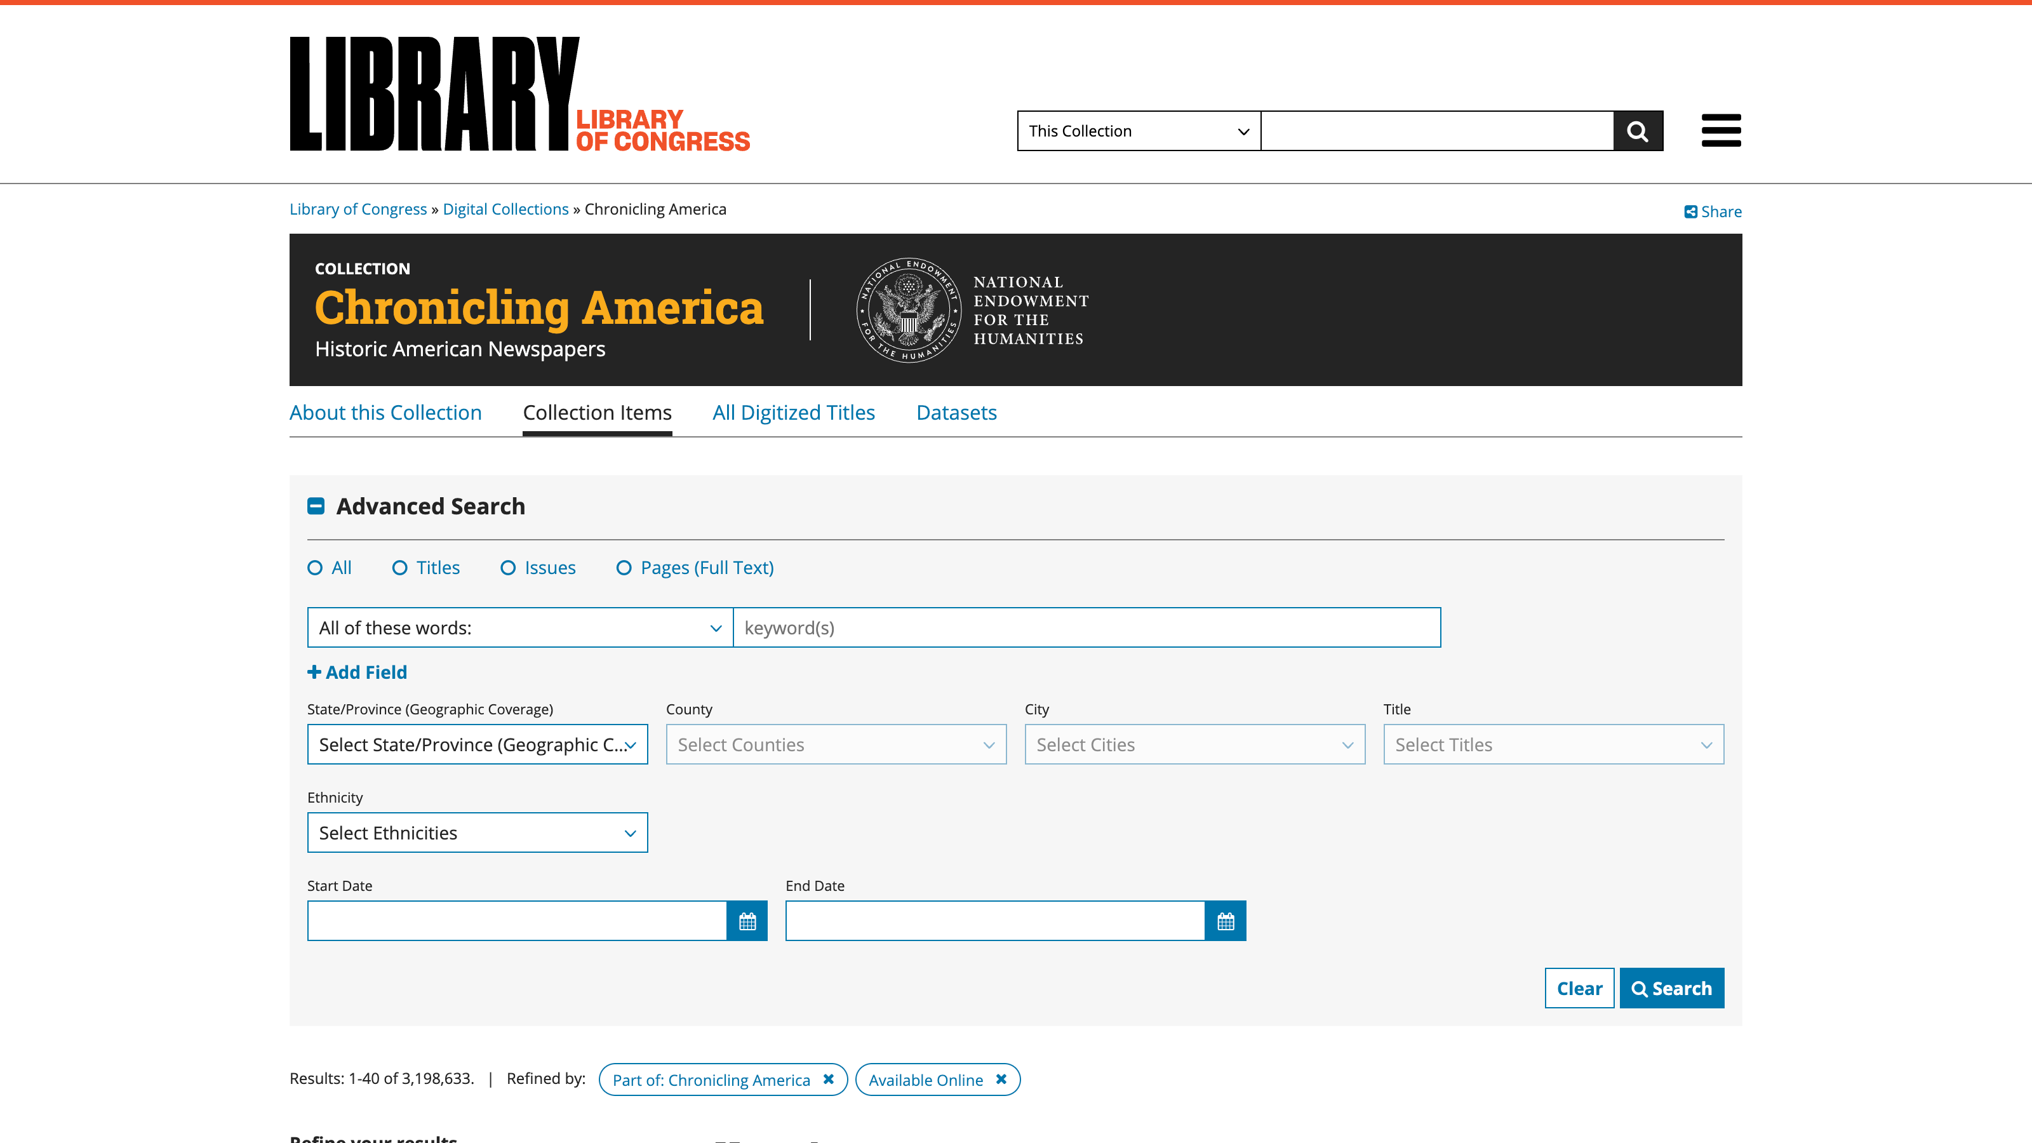The height and width of the screenshot is (1143, 2032).
Task: Click the search magnifying glass icon
Action: tap(1638, 131)
